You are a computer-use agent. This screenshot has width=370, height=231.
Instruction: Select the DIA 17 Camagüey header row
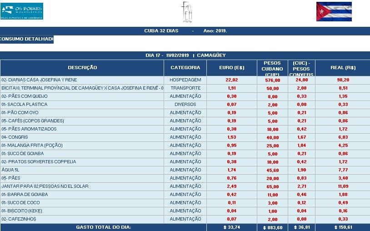pos(185,55)
